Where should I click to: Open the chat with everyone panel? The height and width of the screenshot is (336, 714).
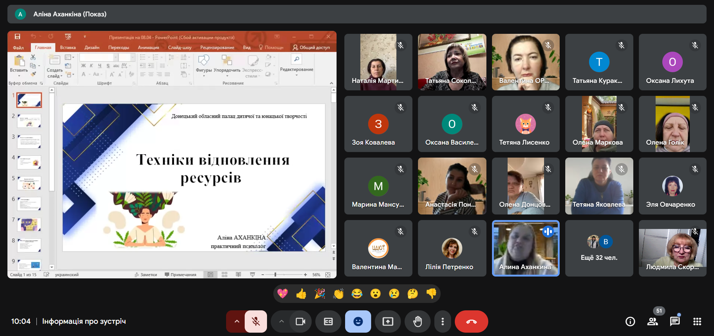tap(675, 322)
